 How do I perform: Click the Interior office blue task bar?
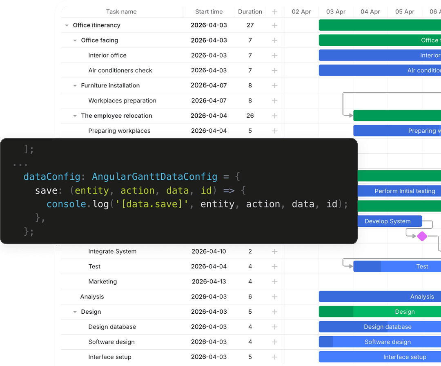pyautogui.click(x=380, y=56)
